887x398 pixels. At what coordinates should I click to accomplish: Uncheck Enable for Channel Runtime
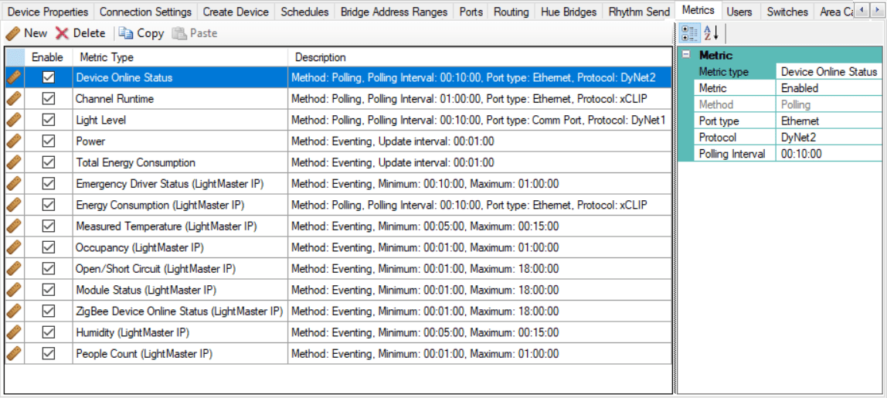coord(49,99)
